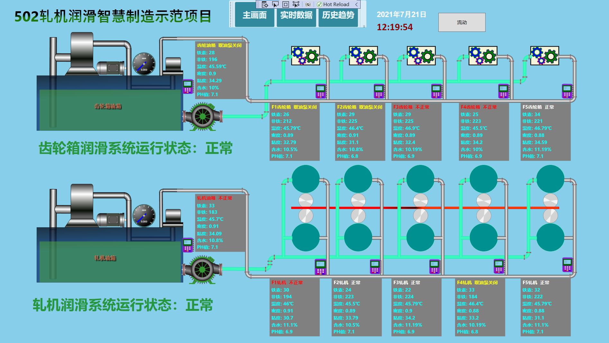609x343 pixels.
Task: Click the handheld meter beside 轧机油箱 tank
Action: click(188, 245)
